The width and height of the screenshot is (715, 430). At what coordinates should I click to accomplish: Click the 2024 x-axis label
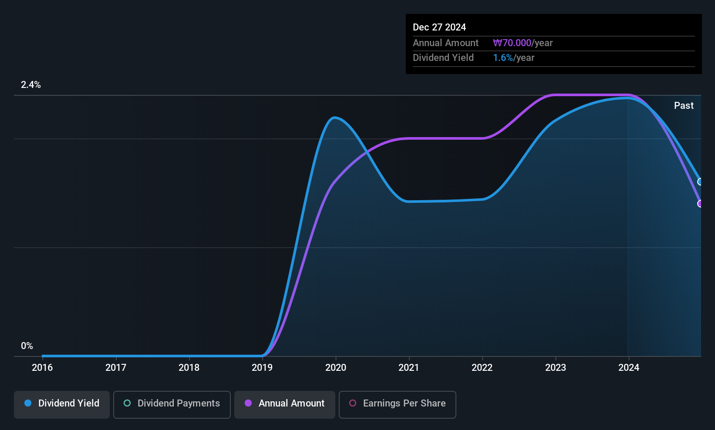(x=629, y=368)
